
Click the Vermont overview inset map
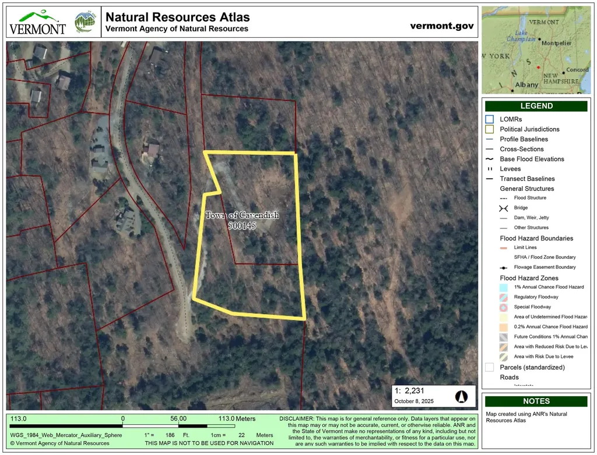(x=536, y=49)
